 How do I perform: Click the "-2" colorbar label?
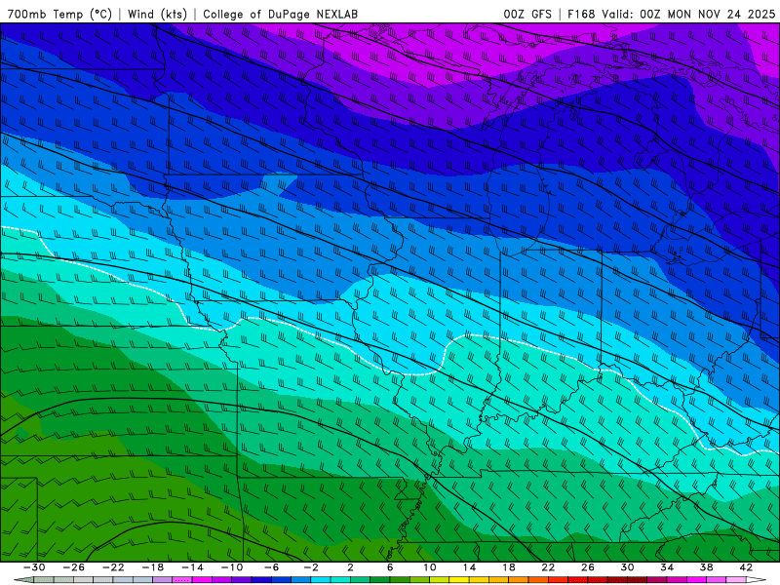pos(311,567)
